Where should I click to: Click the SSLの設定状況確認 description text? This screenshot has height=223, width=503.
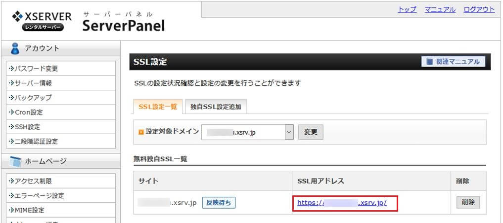tap(218, 83)
